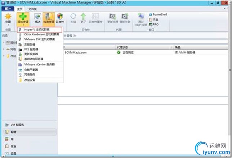Collapse the ribbon with top-right chevron

(x=224, y=9)
